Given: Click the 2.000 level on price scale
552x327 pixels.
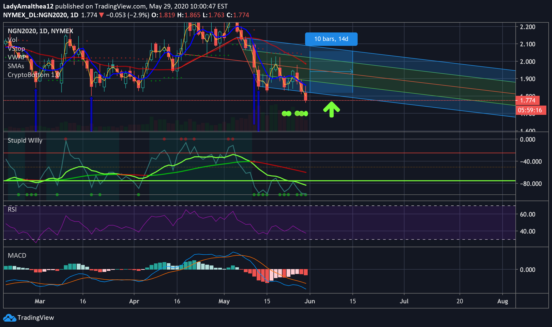Looking at the screenshot, I should coord(527,62).
